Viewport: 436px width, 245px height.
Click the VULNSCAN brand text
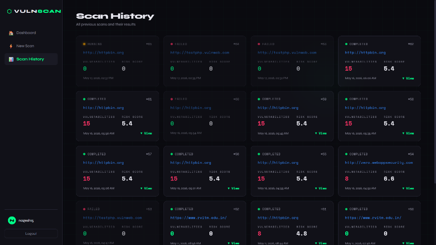pos(37,11)
